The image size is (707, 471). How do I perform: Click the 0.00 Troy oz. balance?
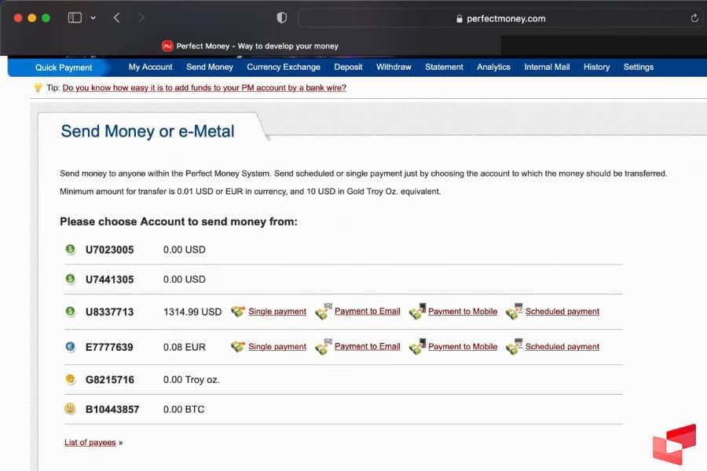point(192,379)
